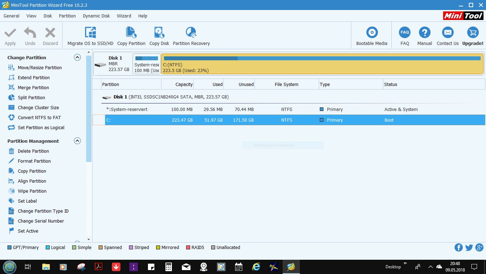Viewport: 486px width, 274px height.
Task: Open the FAQ page
Action: tap(405, 36)
